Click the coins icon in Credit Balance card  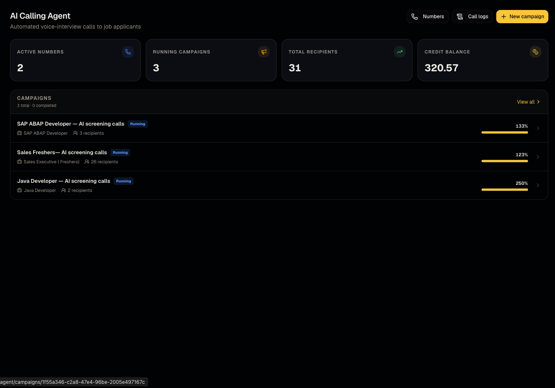[x=535, y=52]
